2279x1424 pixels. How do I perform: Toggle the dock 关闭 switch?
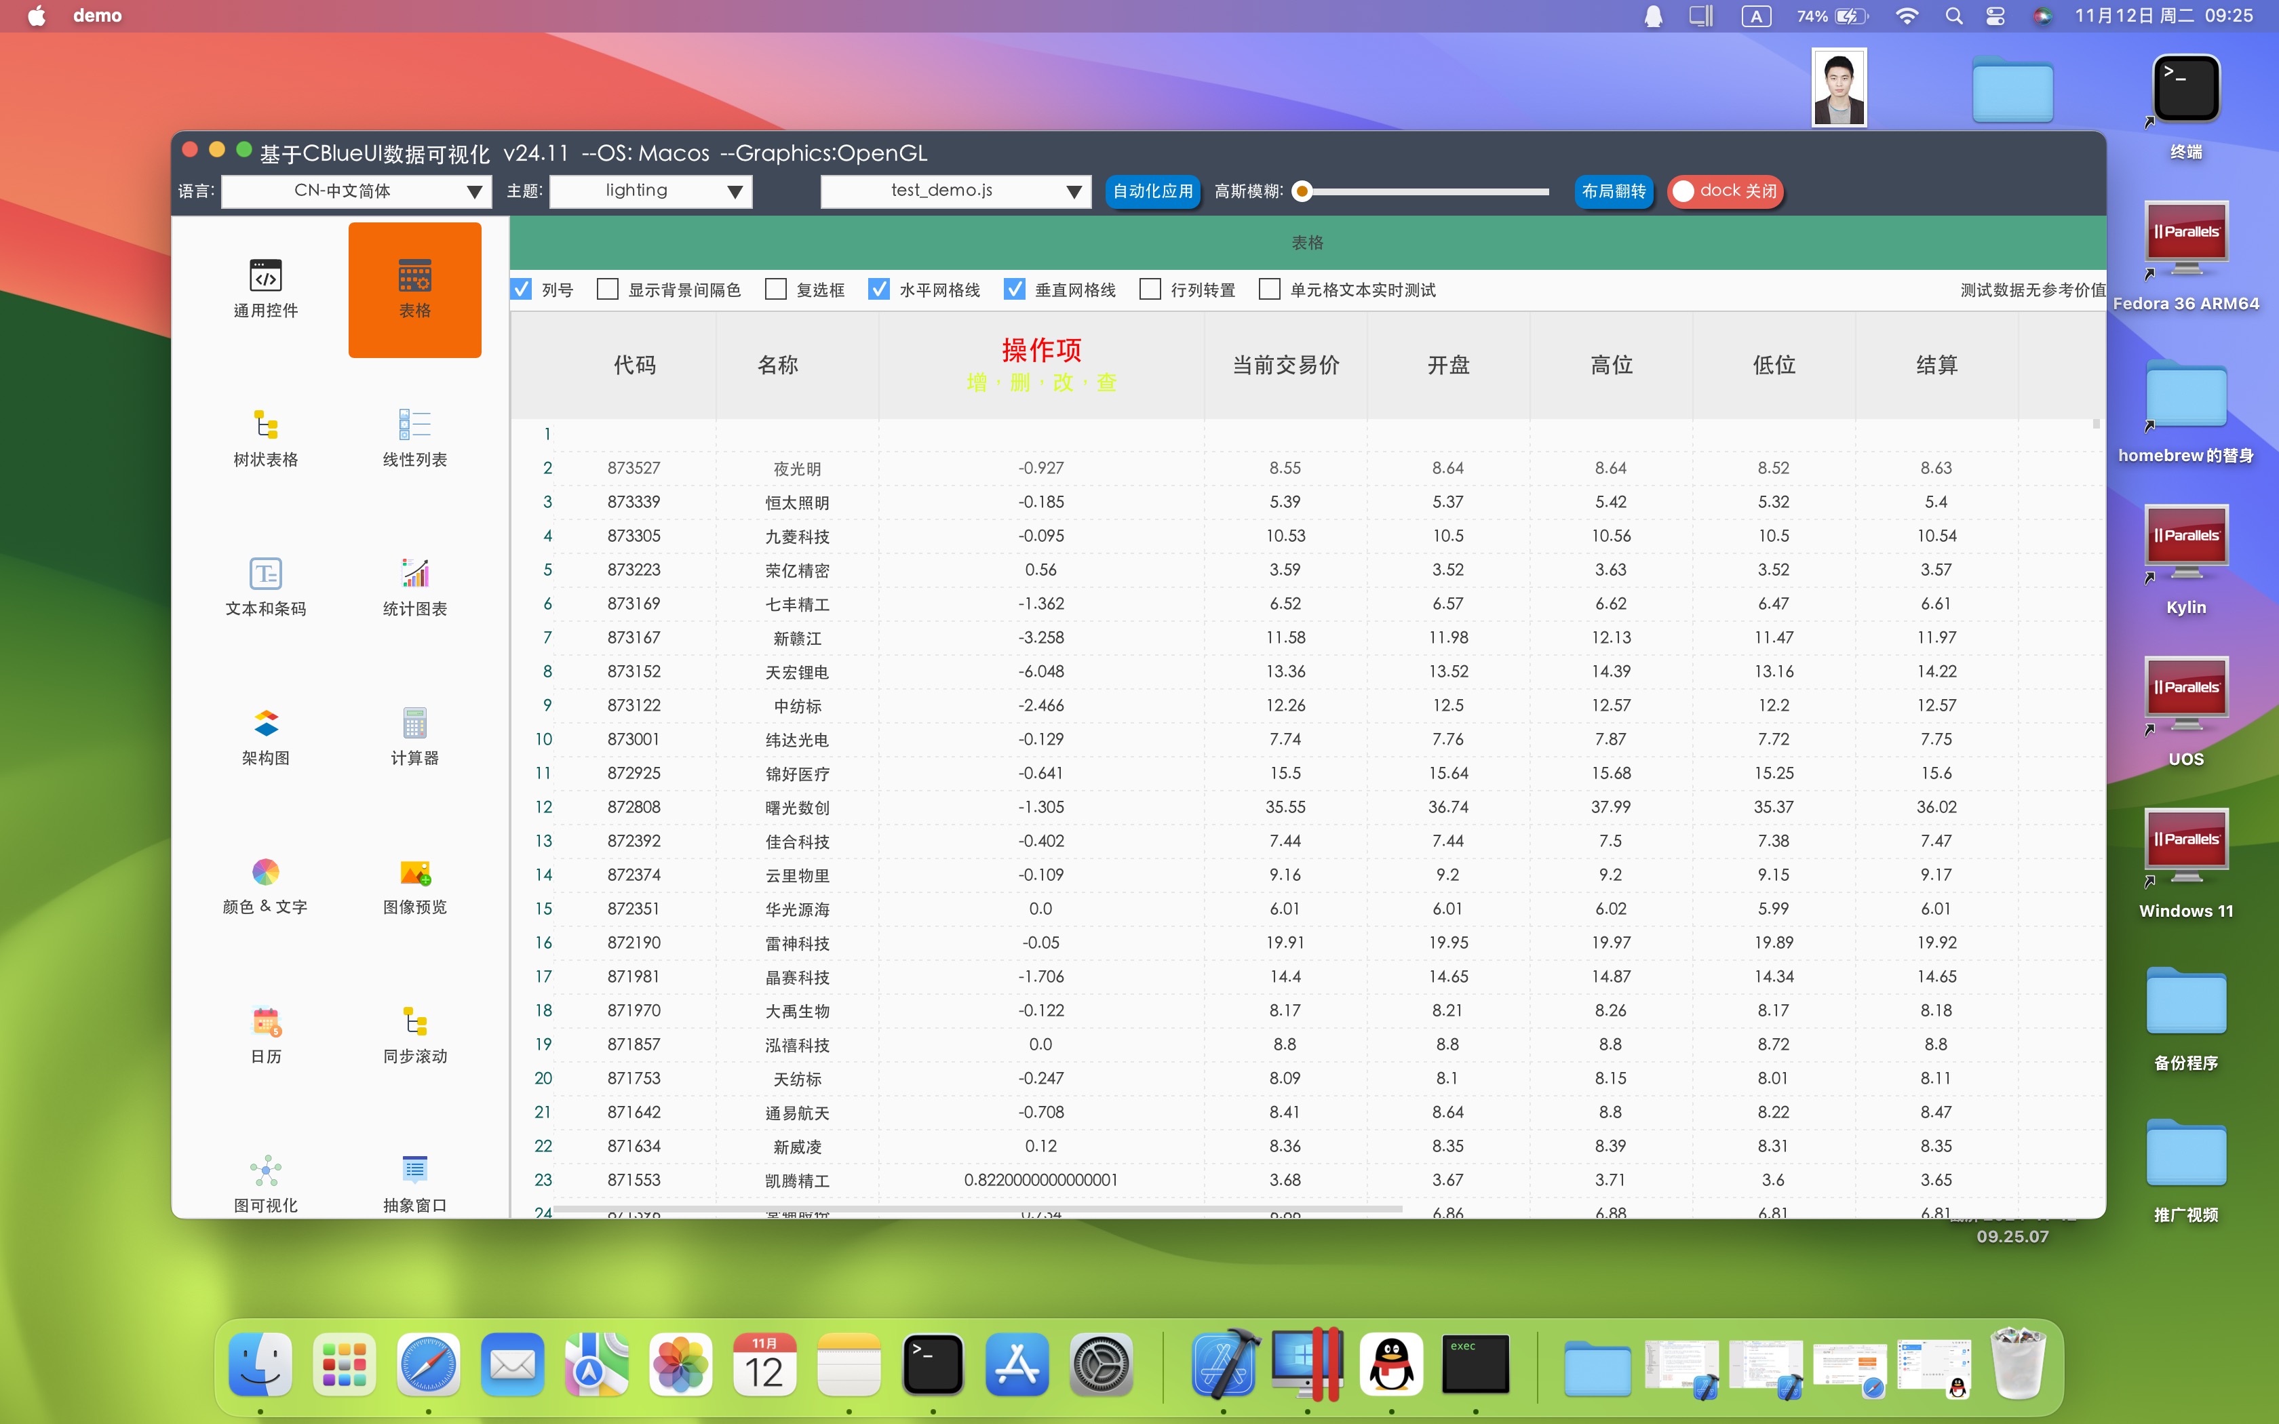pos(1726,191)
